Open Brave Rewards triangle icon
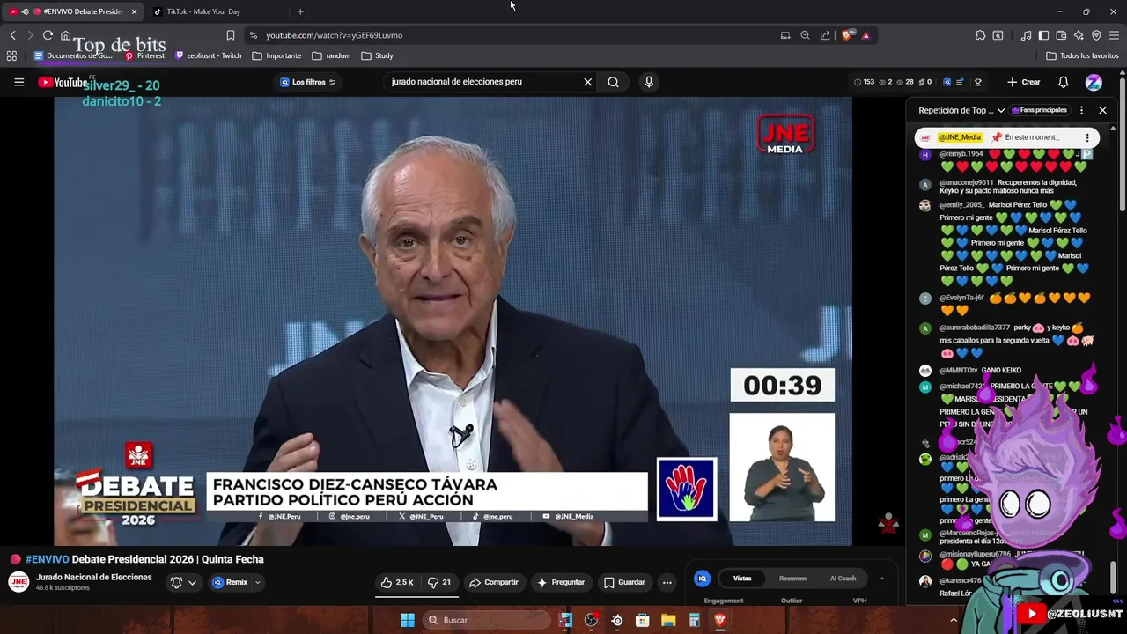The height and width of the screenshot is (634, 1127). pos(866,35)
